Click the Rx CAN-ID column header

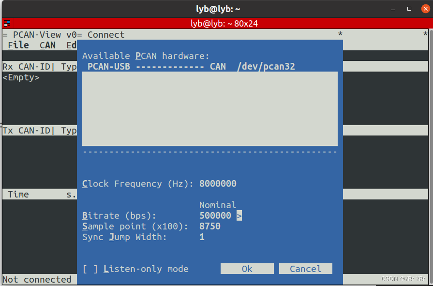[27, 67]
